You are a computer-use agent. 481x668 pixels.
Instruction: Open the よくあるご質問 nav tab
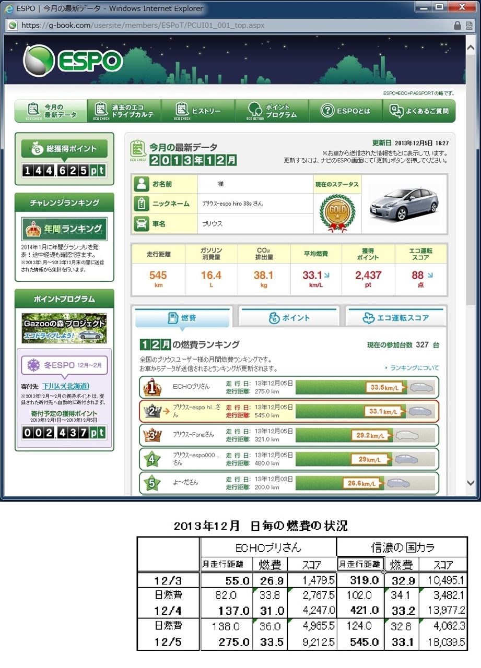coord(419,111)
